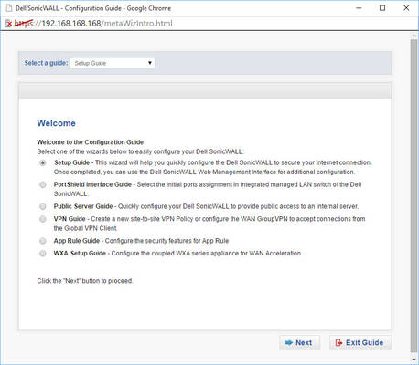Click the dropdown arrow beside Setup Guide
The height and width of the screenshot is (365, 419).
pos(150,63)
